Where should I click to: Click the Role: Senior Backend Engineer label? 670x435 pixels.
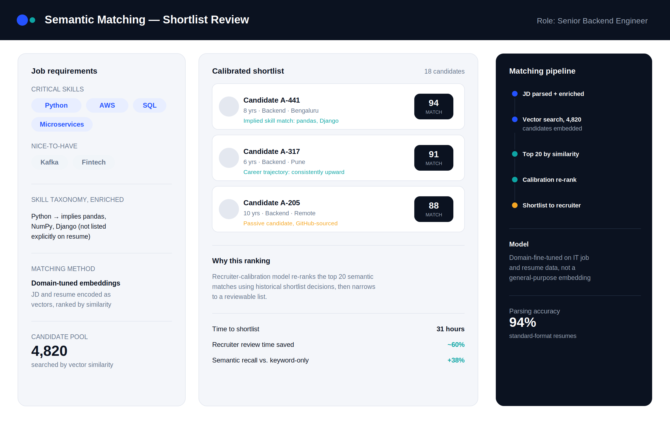(592, 21)
